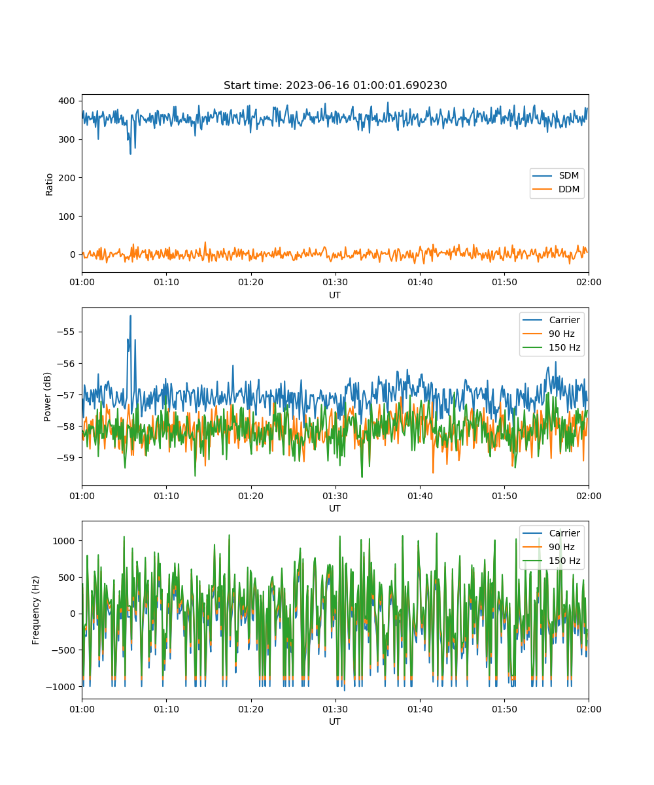The image size is (654, 785).
Task: Click the 200 tick on the Ratio axis
Action: 67,177
